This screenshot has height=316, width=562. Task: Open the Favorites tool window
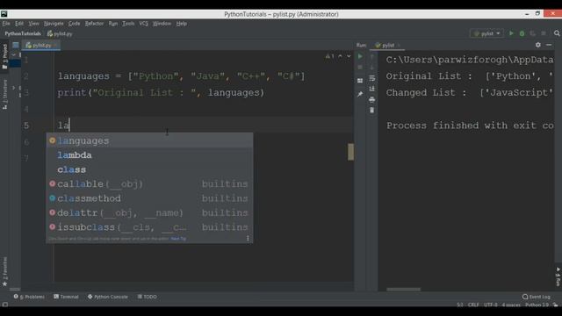tap(4, 271)
